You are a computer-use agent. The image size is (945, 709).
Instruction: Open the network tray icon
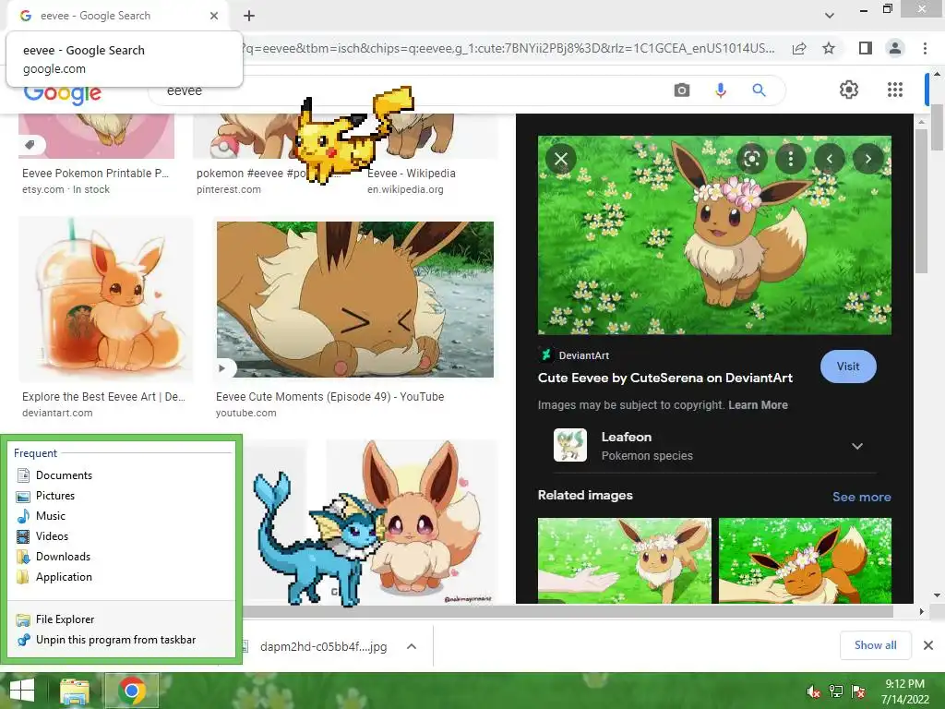coord(836,691)
